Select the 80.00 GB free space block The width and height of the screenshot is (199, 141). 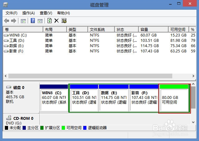pyautogui.click(x=174, y=98)
